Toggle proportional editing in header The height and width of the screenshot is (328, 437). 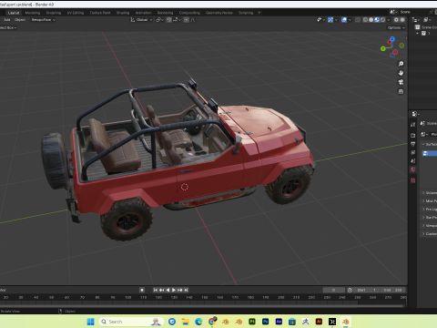[187, 20]
